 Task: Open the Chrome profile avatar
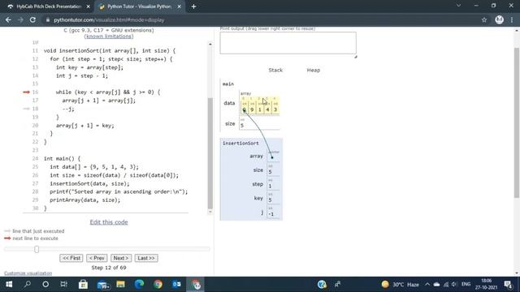pyautogui.click(x=499, y=19)
